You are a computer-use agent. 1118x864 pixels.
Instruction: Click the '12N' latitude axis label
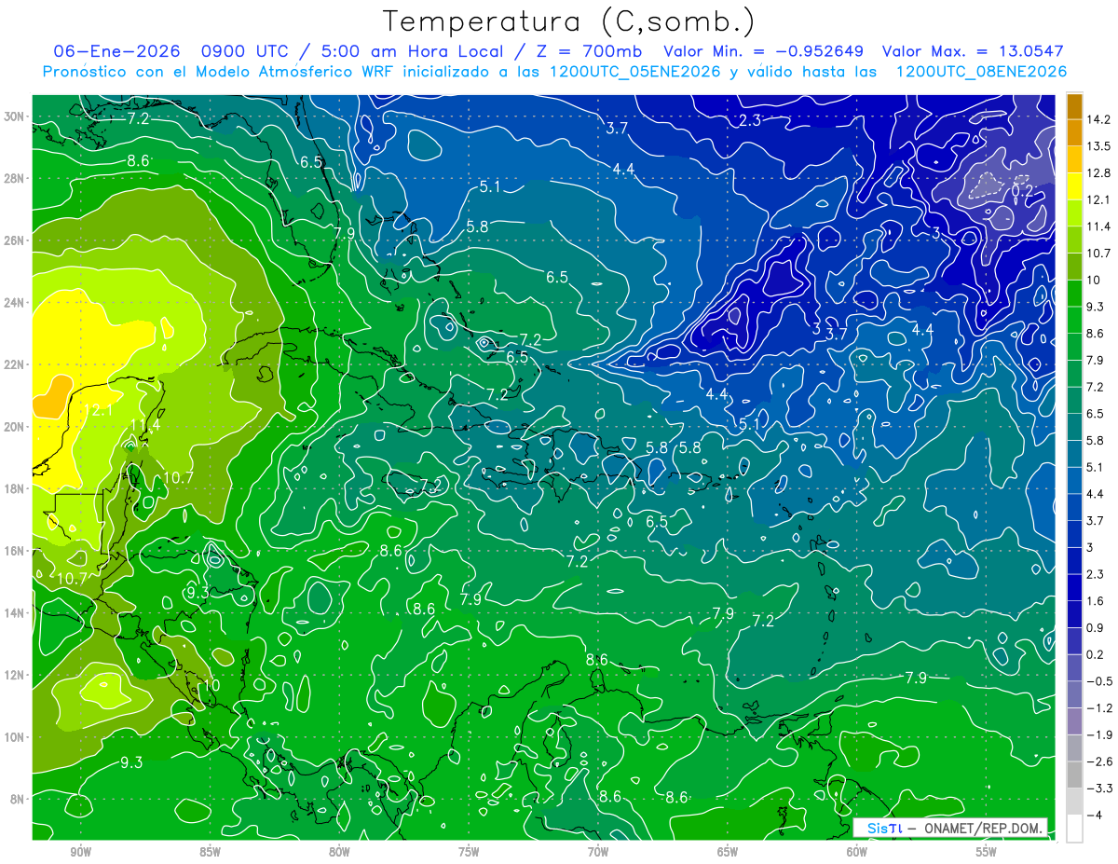pos(15,675)
